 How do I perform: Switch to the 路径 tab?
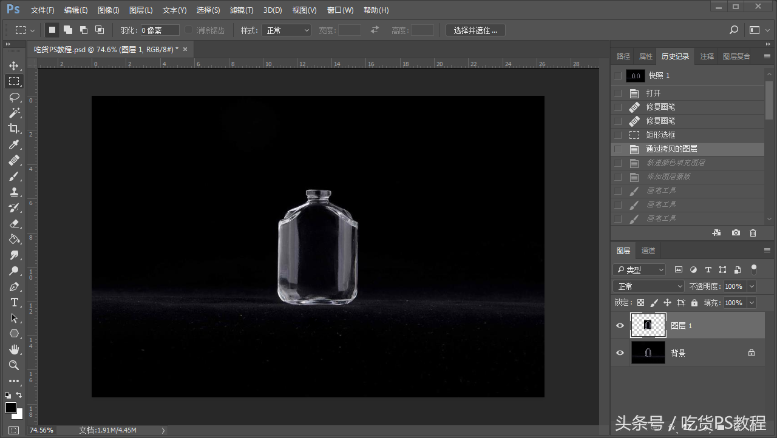pyautogui.click(x=623, y=56)
